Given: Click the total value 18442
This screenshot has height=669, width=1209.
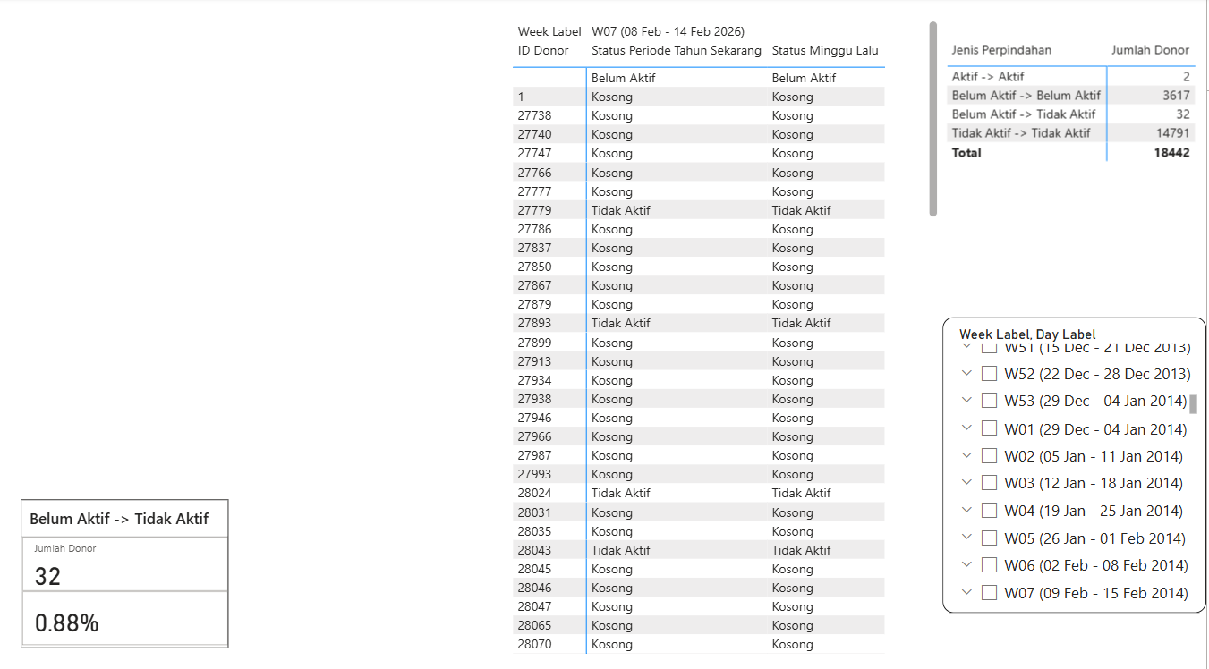Looking at the screenshot, I should (x=1172, y=153).
